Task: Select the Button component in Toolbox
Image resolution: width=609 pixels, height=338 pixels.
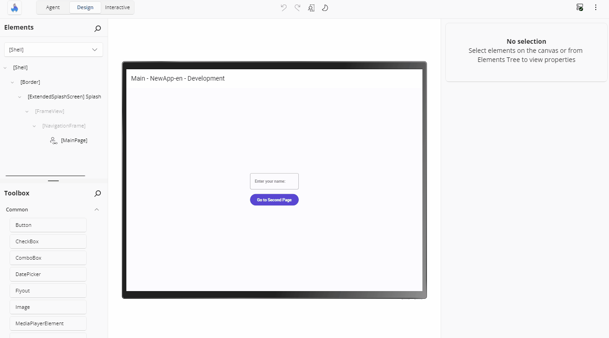Action: pos(47,225)
